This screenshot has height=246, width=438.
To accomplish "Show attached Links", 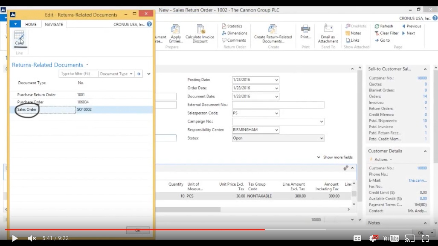I will point(353,40).
